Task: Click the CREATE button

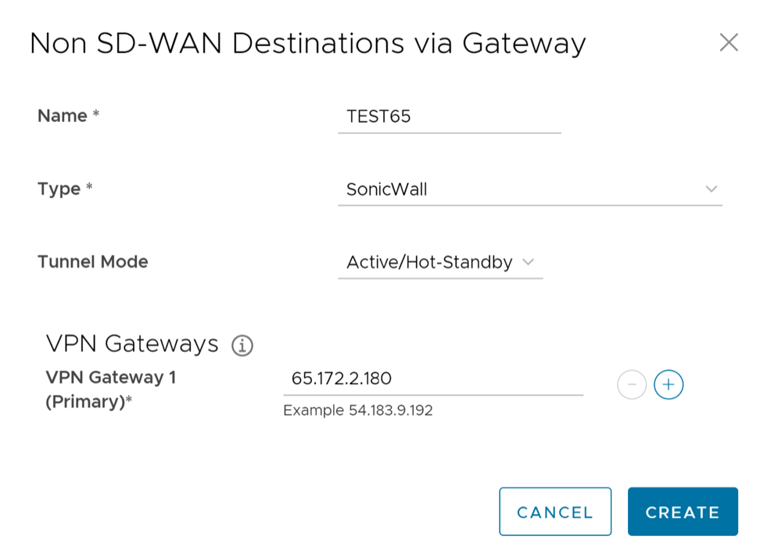Action: [x=682, y=512]
